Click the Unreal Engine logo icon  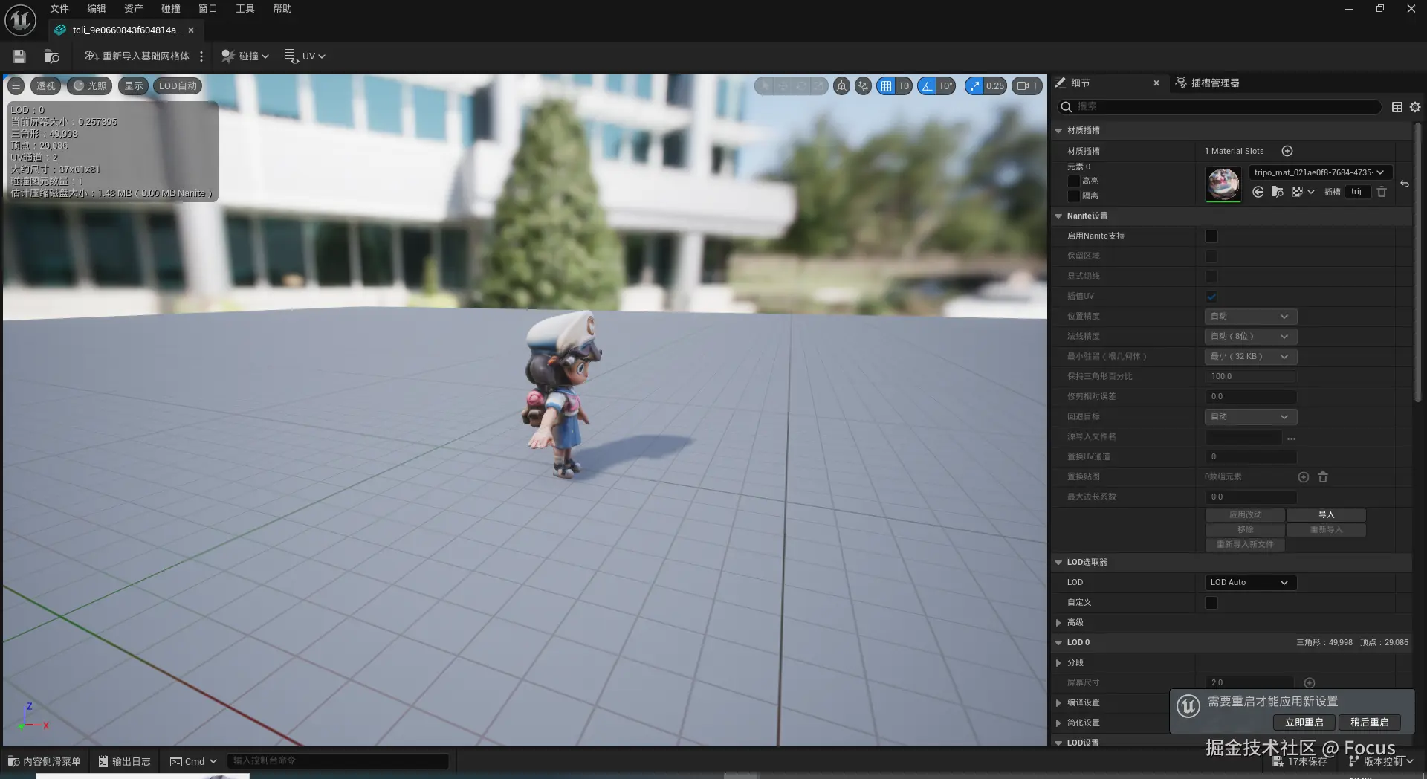(x=20, y=20)
